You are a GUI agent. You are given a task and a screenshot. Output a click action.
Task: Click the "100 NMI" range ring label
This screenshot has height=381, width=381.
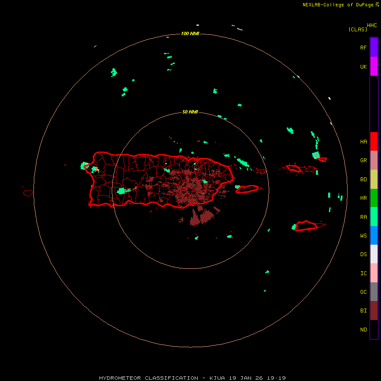click(x=190, y=33)
